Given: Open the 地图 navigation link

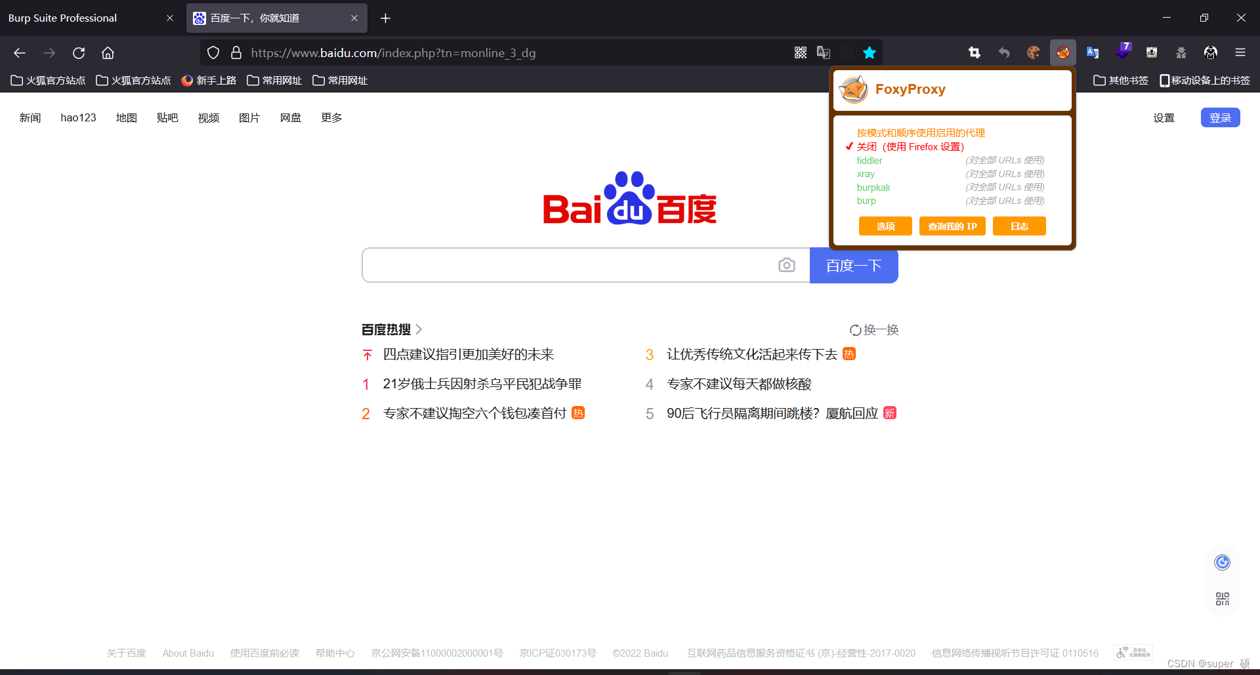Looking at the screenshot, I should [126, 118].
